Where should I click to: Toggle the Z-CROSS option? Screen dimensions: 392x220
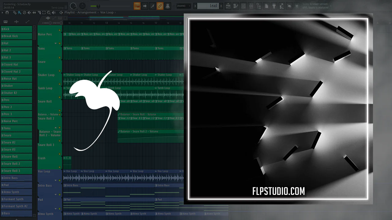click(50, 23)
